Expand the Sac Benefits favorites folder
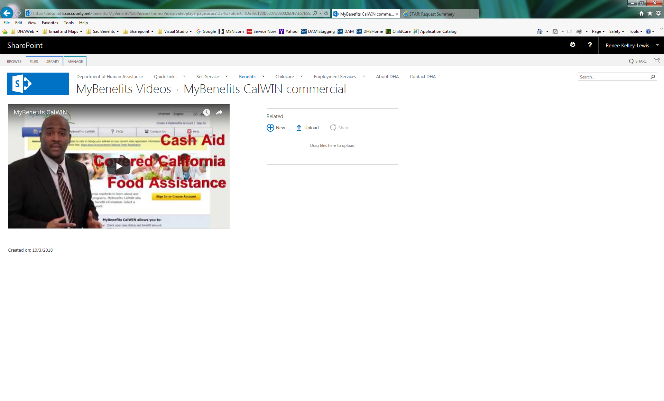Screen dimensions: 664x401 click(103, 31)
